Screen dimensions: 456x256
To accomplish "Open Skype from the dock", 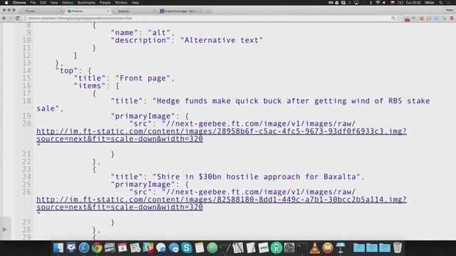I will click(x=187, y=247).
